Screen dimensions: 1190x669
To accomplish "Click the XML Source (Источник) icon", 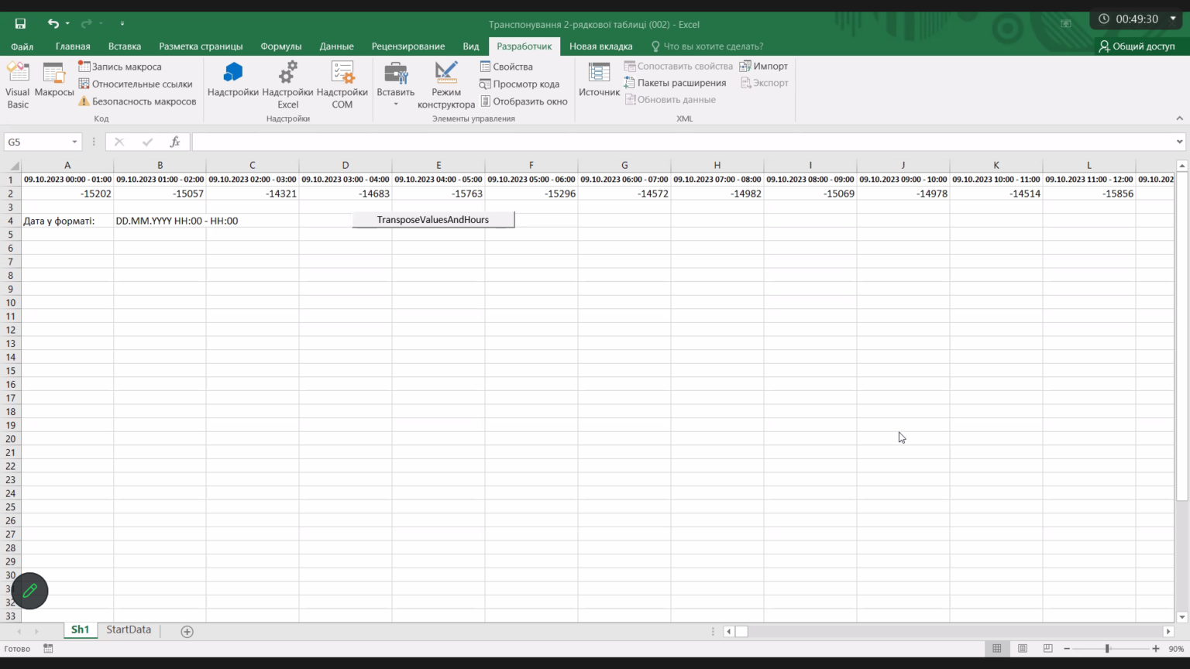I will [x=599, y=81].
